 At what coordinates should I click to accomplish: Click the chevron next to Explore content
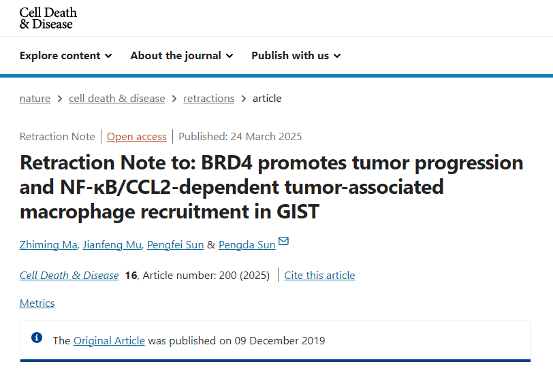[x=109, y=56]
